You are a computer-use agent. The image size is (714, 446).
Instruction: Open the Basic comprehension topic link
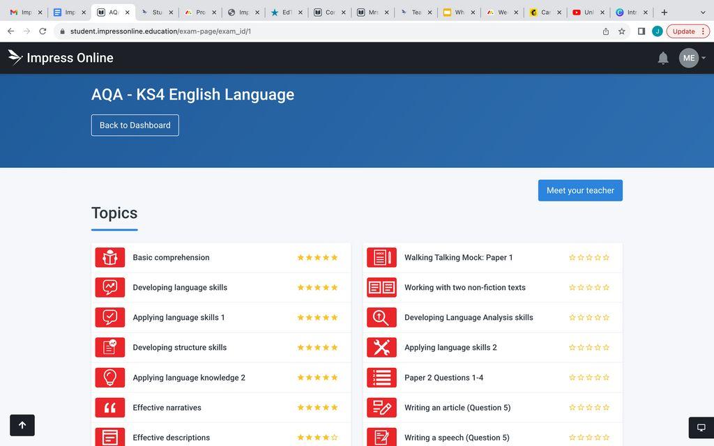coord(172,258)
